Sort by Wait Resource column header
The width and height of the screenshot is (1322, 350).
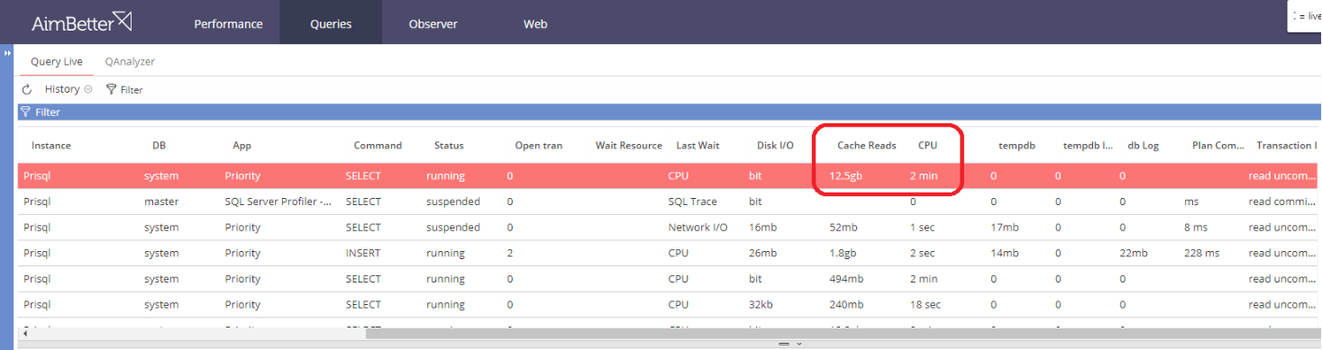tap(629, 145)
